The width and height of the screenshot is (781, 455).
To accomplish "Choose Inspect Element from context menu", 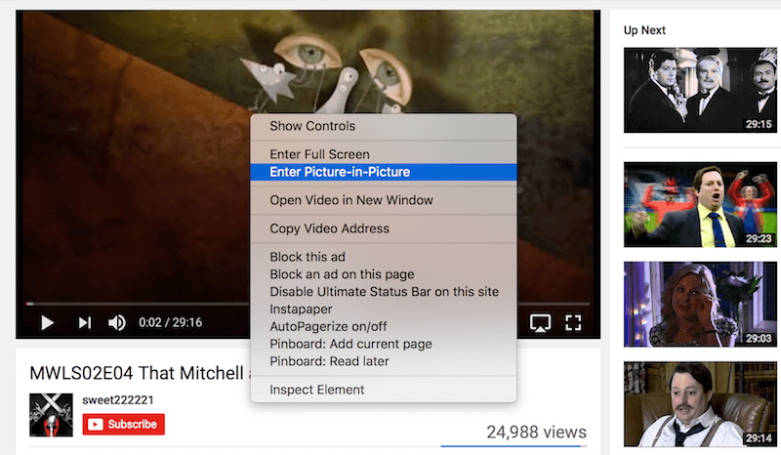I will [316, 390].
